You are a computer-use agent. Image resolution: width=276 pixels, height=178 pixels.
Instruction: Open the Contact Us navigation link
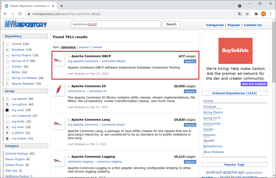pos(253,25)
